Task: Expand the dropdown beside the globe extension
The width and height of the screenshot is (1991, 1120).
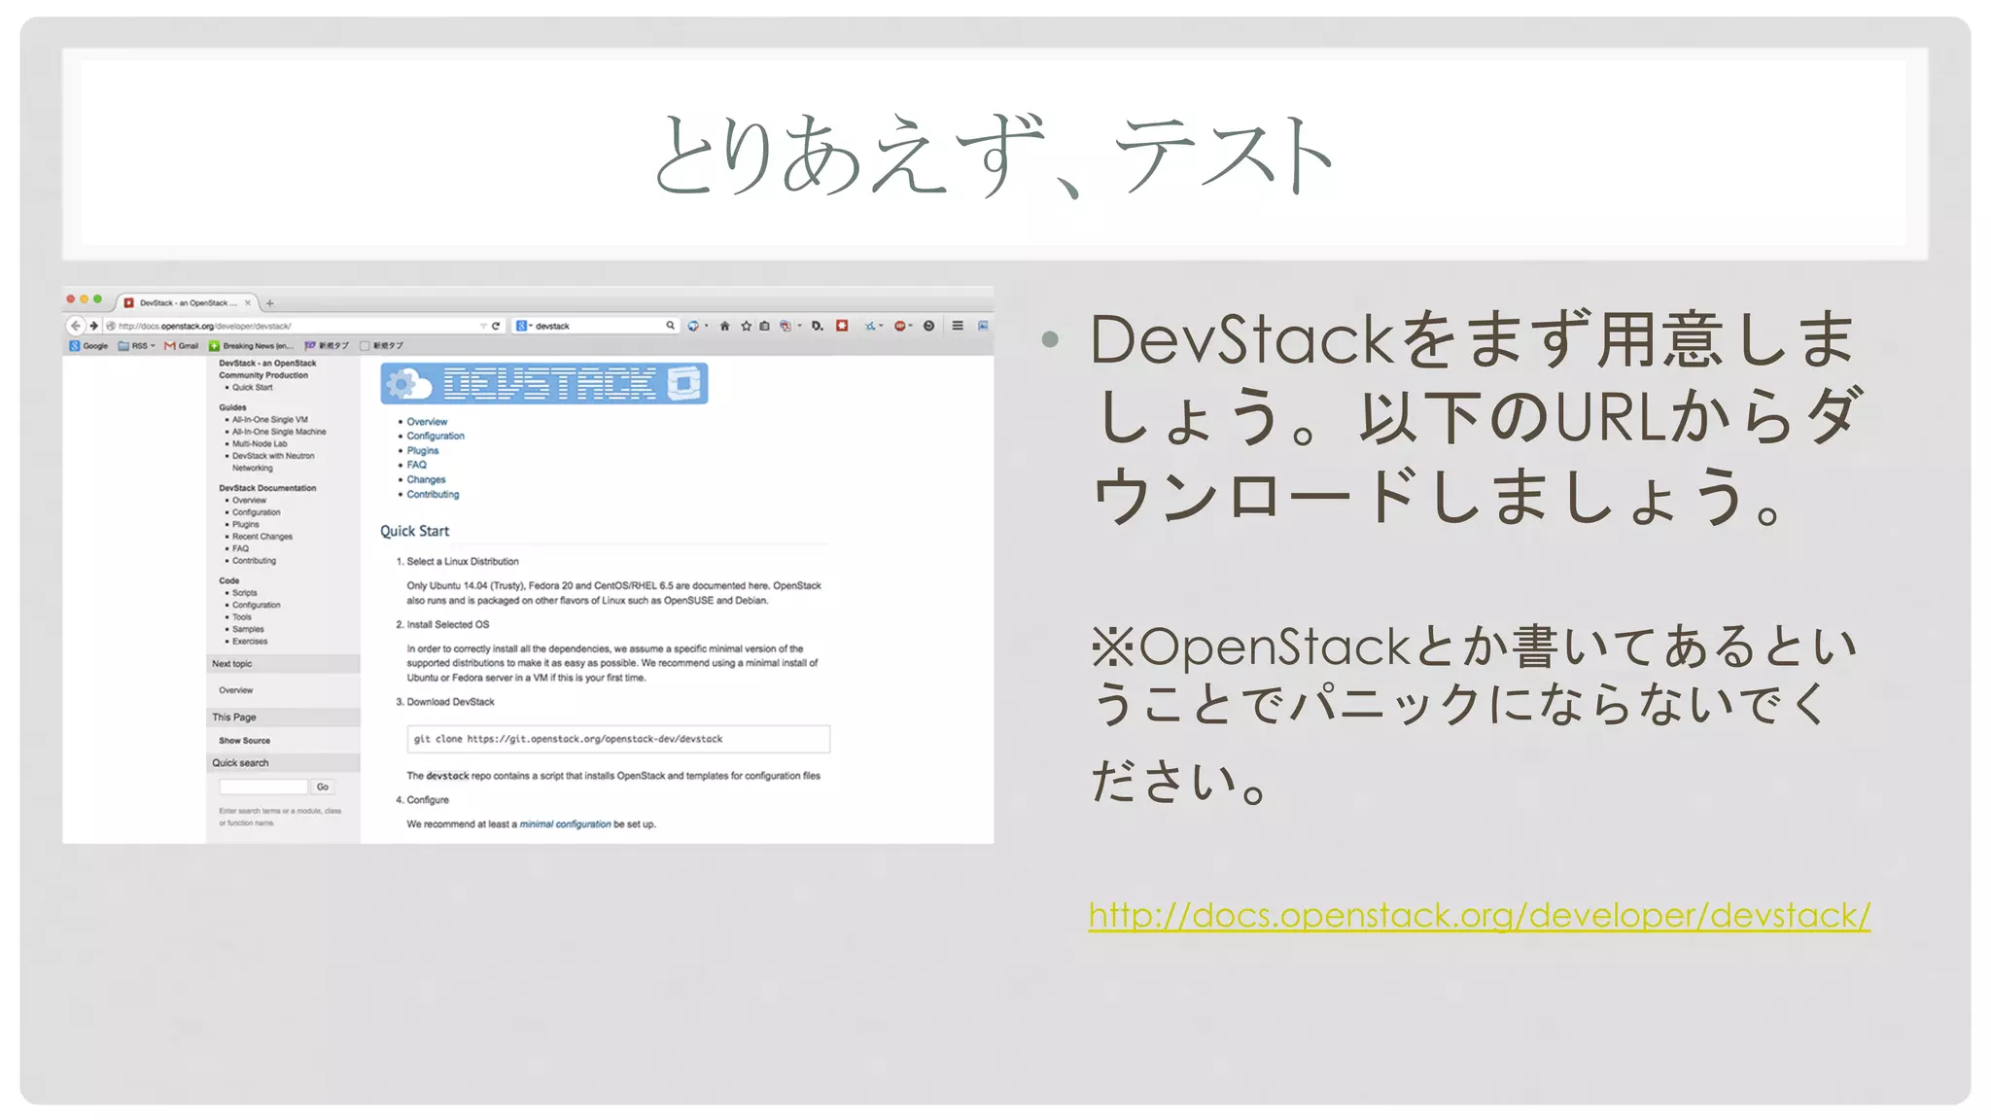Action: click(706, 326)
